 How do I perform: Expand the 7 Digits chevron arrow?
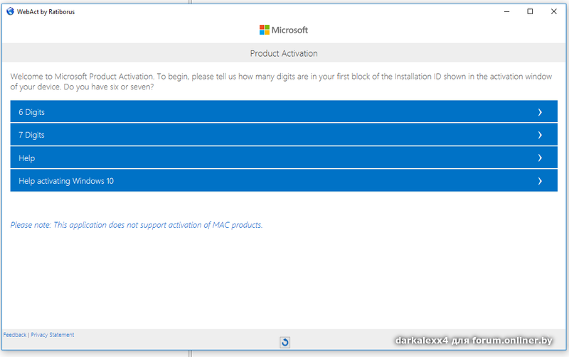(540, 135)
